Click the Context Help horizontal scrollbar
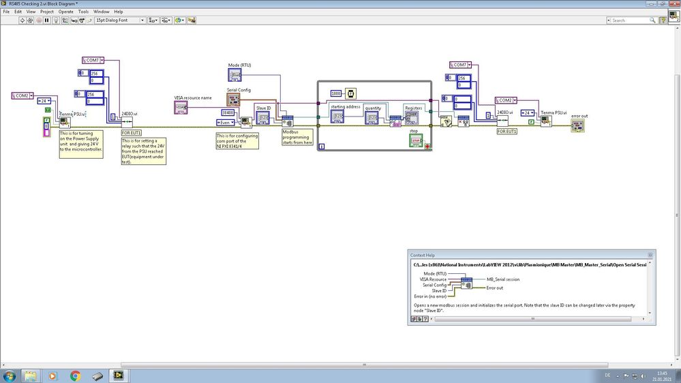This screenshot has height=383, width=681. pos(533,319)
